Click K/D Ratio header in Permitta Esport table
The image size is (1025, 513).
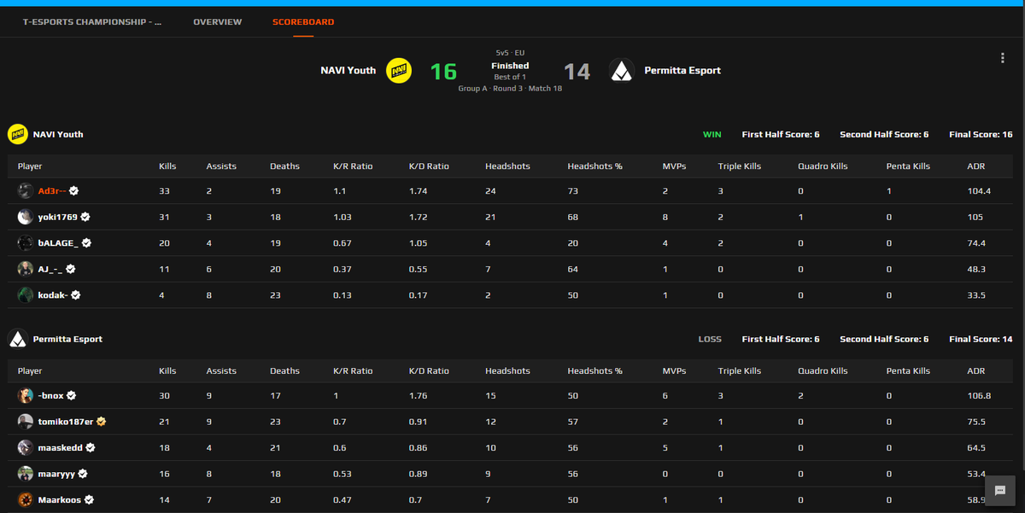429,370
